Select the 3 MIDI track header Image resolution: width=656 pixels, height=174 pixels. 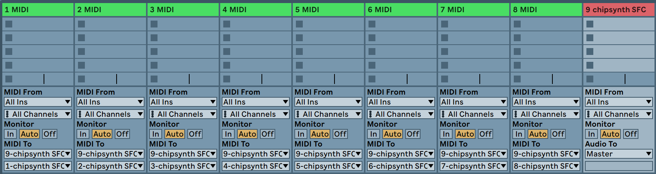point(183,10)
